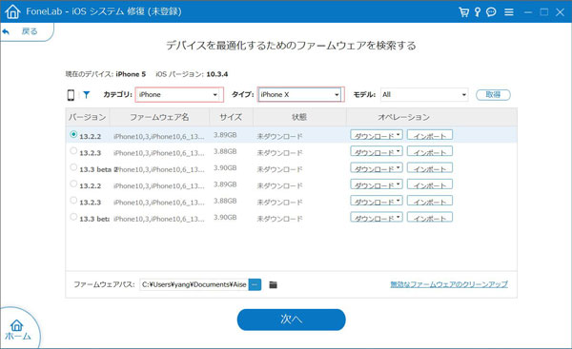Click インポート for first 13.2.2 row
The width and height of the screenshot is (572, 349).
(430, 135)
